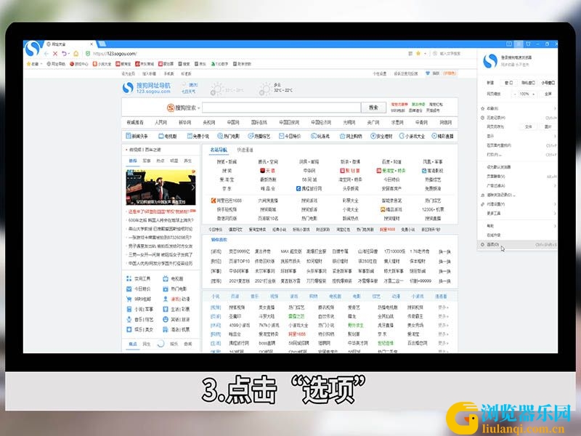The width and height of the screenshot is (581, 436).
Task: Open 人民网 link in site row
Action: 161,122
